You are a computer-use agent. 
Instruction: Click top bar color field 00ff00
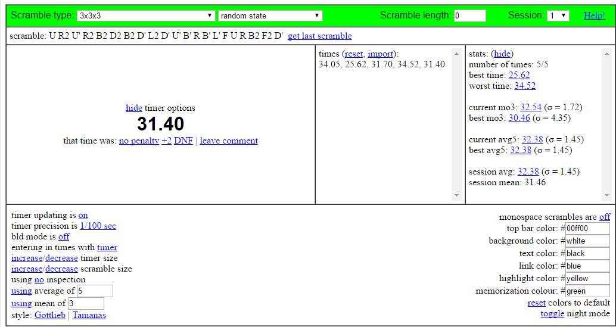coord(588,229)
